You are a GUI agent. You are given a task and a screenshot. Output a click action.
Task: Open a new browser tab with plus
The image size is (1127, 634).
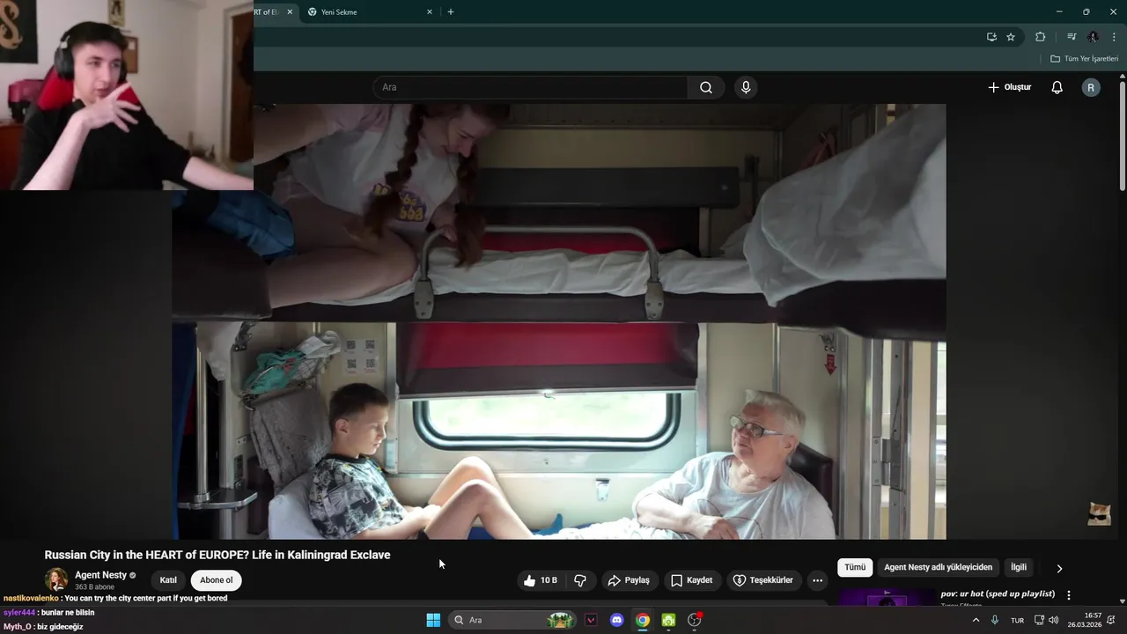tap(451, 12)
